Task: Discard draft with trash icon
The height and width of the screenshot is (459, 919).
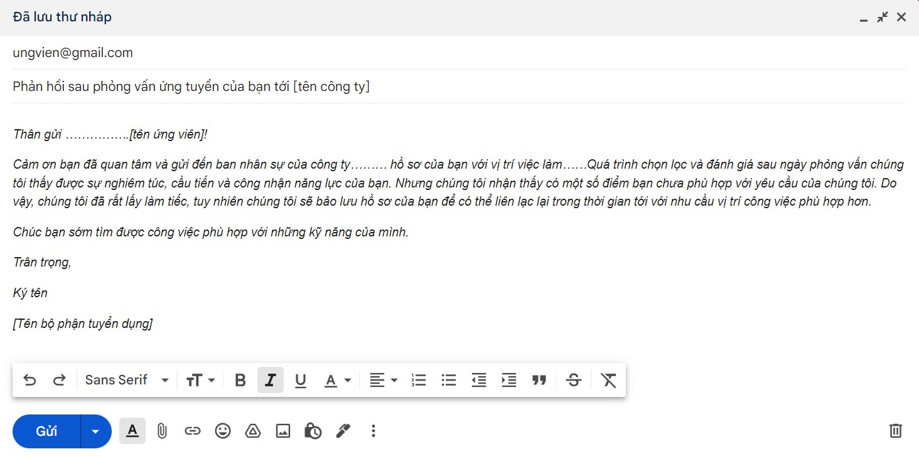Action: 895,431
